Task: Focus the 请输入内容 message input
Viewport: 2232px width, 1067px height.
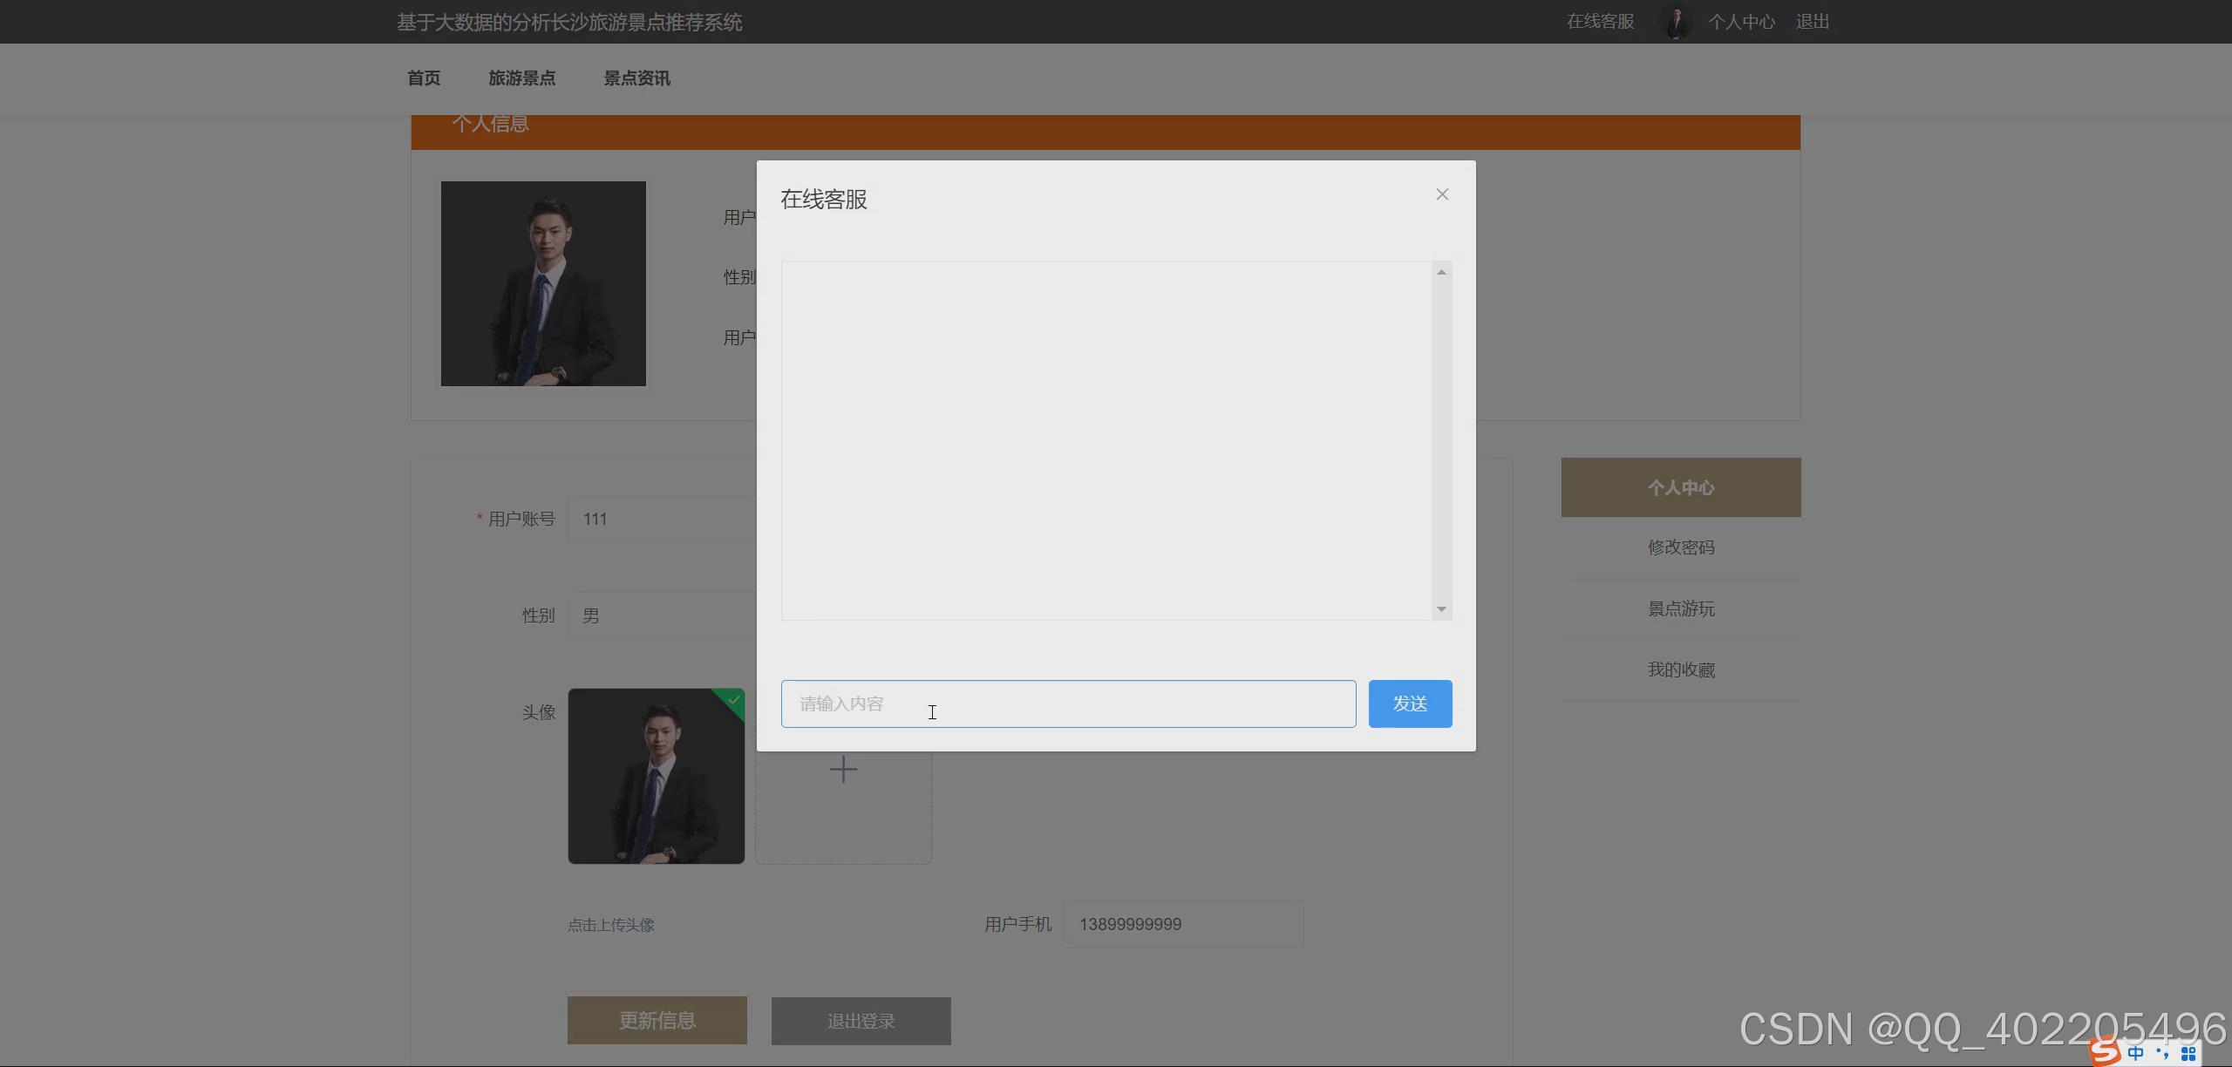Action: click(x=1067, y=703)
